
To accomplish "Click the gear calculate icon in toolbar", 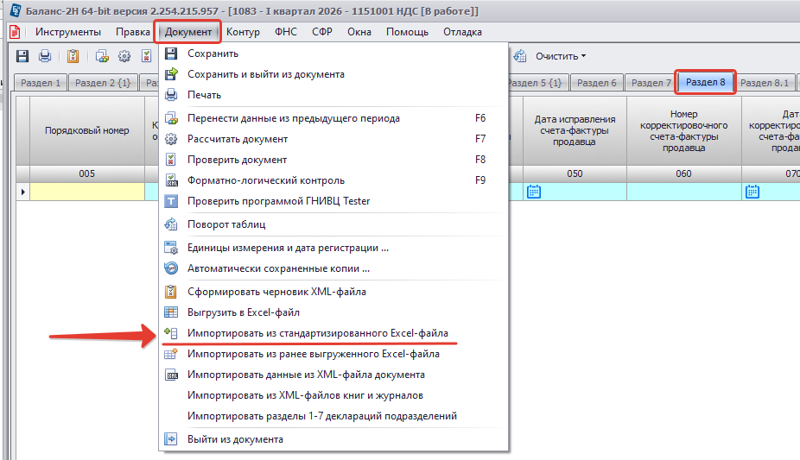I will (124, 56).
